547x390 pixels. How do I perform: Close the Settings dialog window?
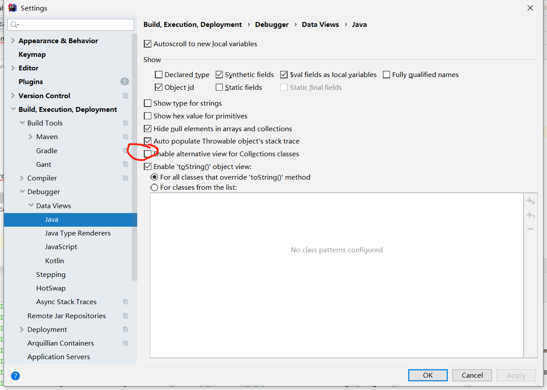coord(530,8)
